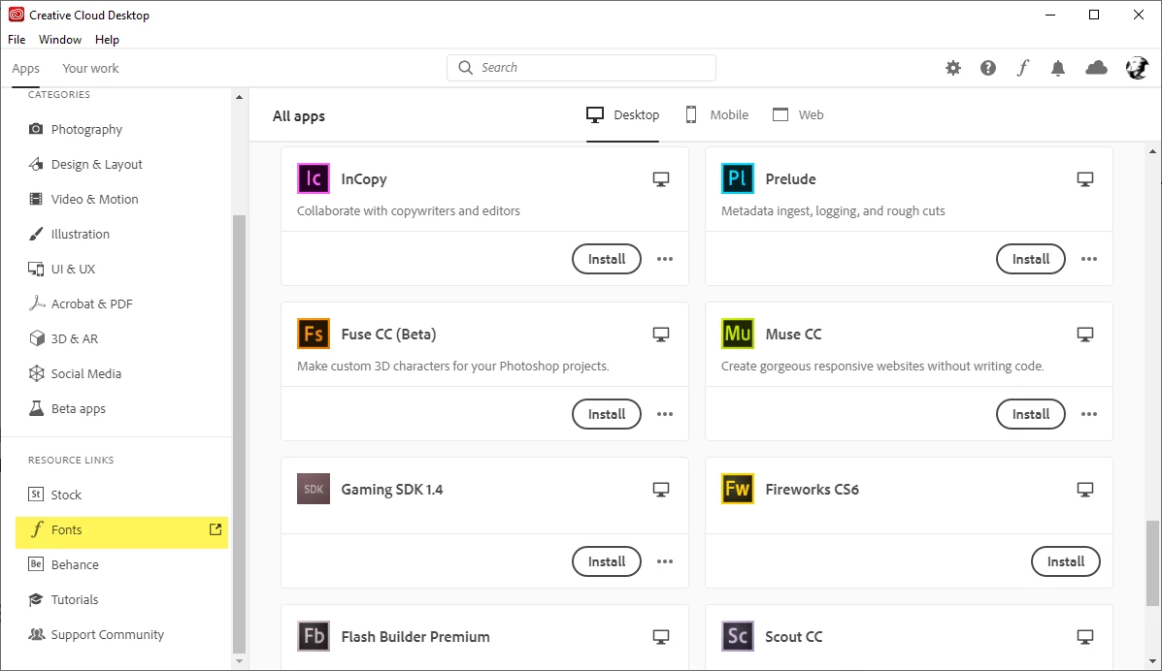Open more options for Gaming SDK
Viewport: 1162px width, 671px height.
(665, 561)
